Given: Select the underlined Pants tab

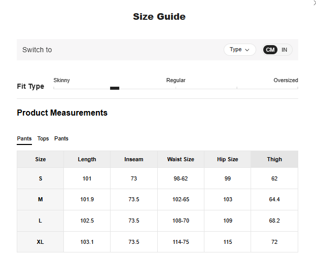Looking at the screenshot, I should click(24, 138).
